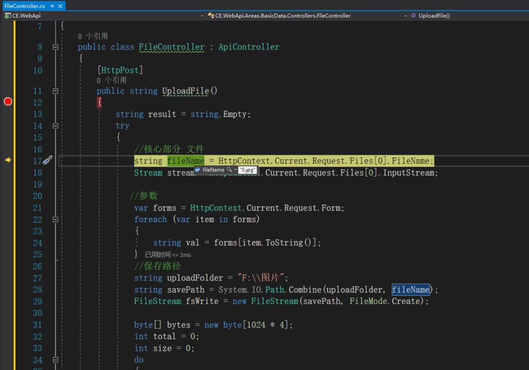The image size is (529, 370).
Task: Select the FileController.cs document tab
Action: coord(24,6)
